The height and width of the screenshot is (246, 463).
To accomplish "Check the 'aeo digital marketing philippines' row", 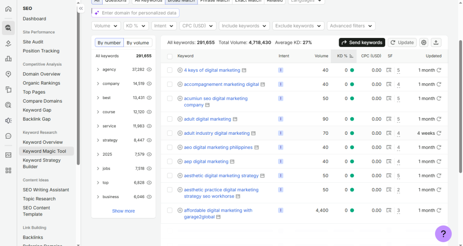I will pyautogui.click(x=170, y=147).
